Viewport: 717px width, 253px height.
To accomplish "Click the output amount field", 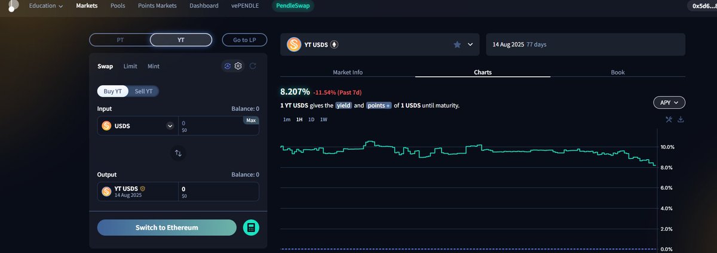I will click(x=218, y=192).
